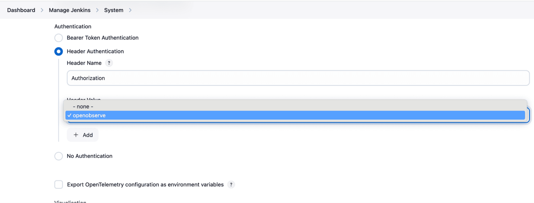
Task: Click help icon beside Export OpenTelemetry option
Action: point(231,185)
